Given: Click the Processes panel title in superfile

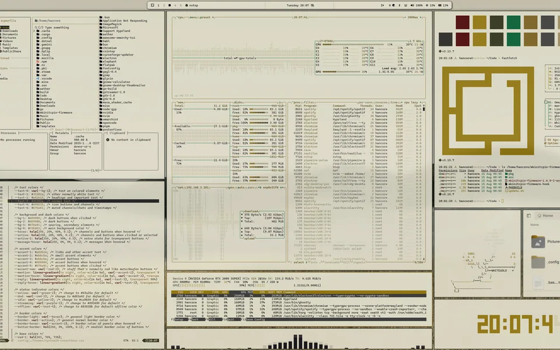Looking at the screenshot, I should pyautogui.click(x=8, y=133).
